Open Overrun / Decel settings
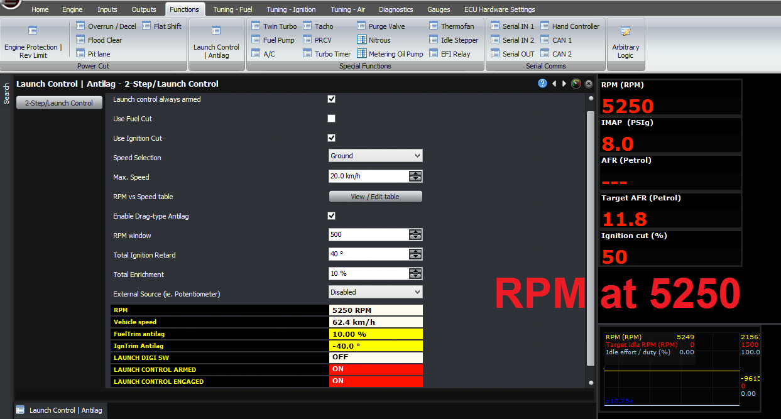The image size is (781, 419). click(x=106, y=26)
